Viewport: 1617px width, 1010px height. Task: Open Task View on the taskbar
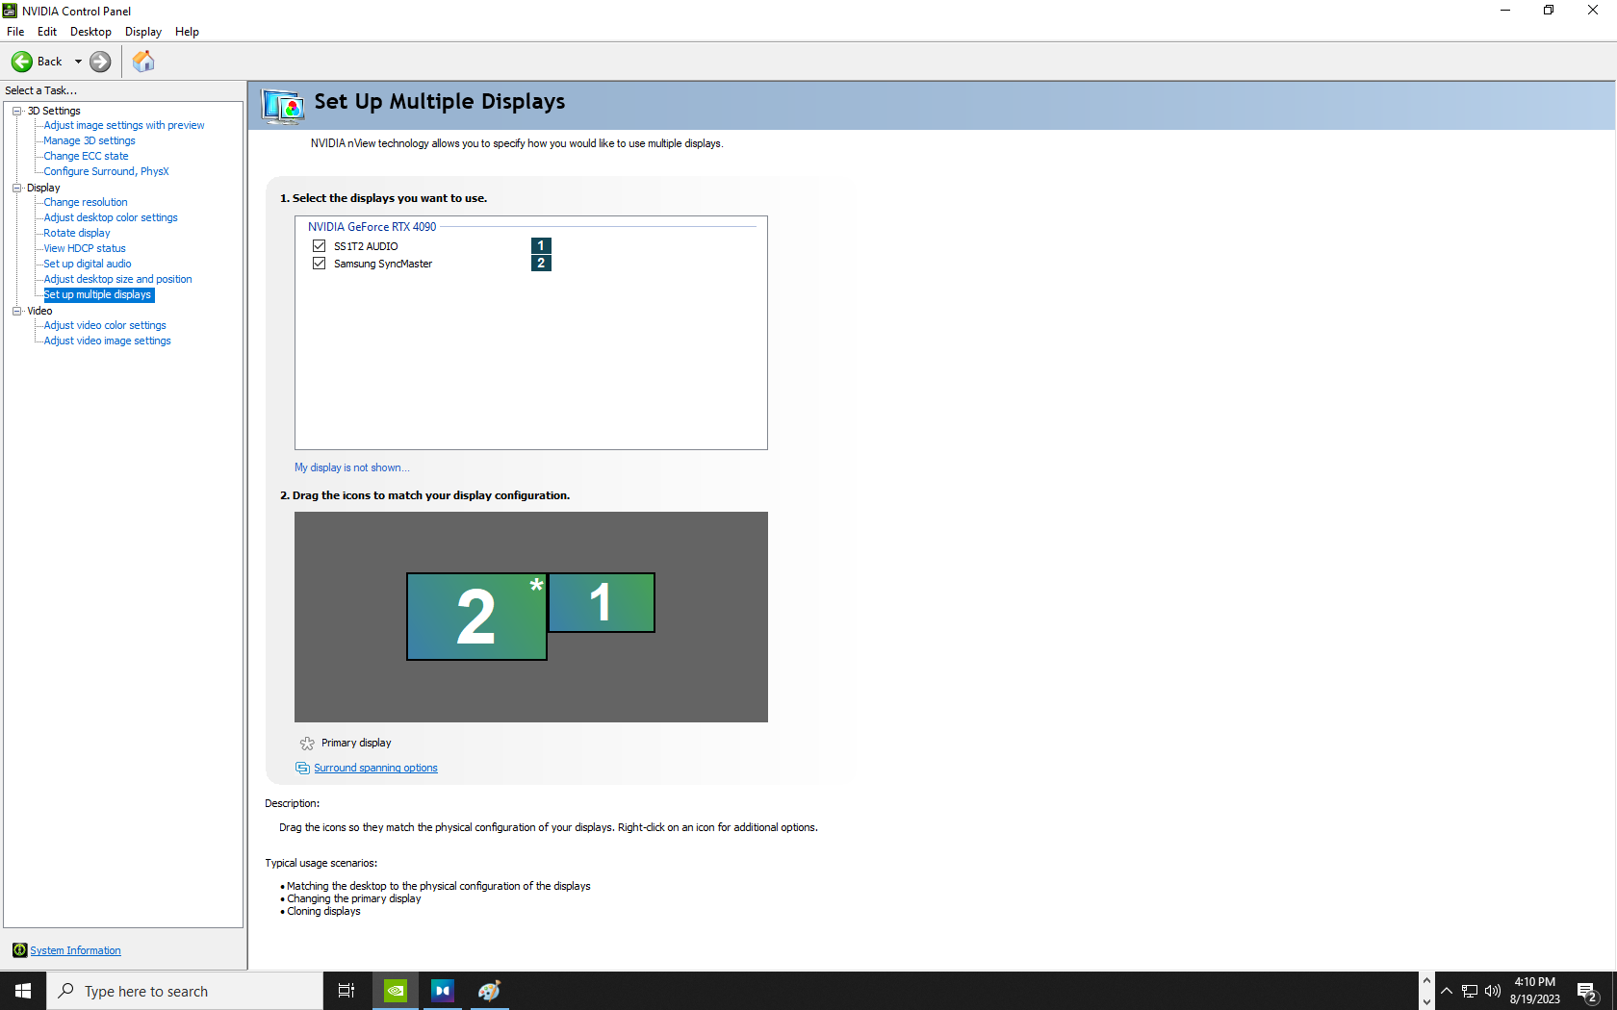click(x=346, y=991)
